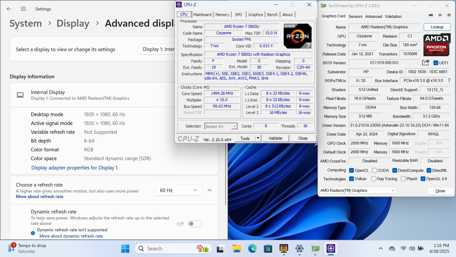Open Microsoft Store from the taskbar
This screenshot has height=257, width=456.
click(268, 249)
